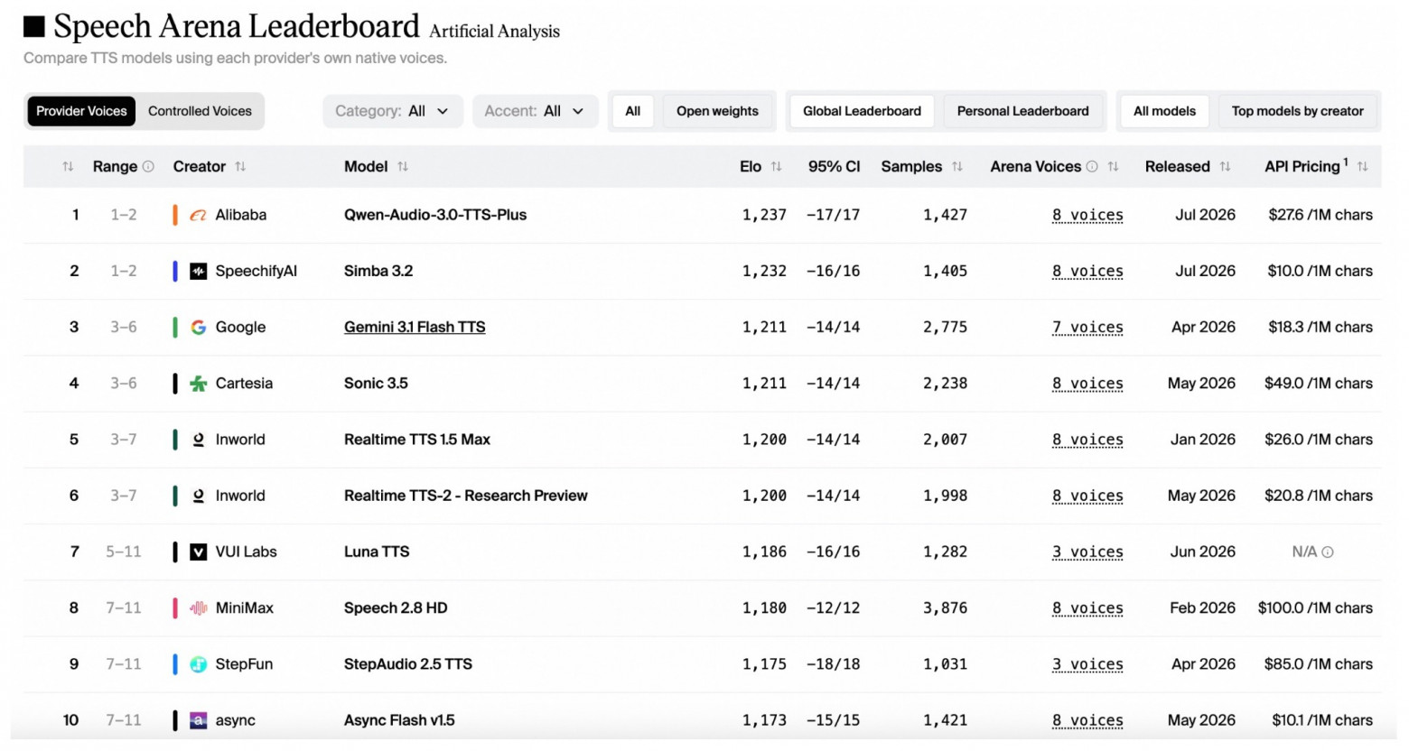Click the StepAudio 2.5 TTS model name
Image resolution: width=1409 pixels, height=751 pixels.
pos(408,664)
